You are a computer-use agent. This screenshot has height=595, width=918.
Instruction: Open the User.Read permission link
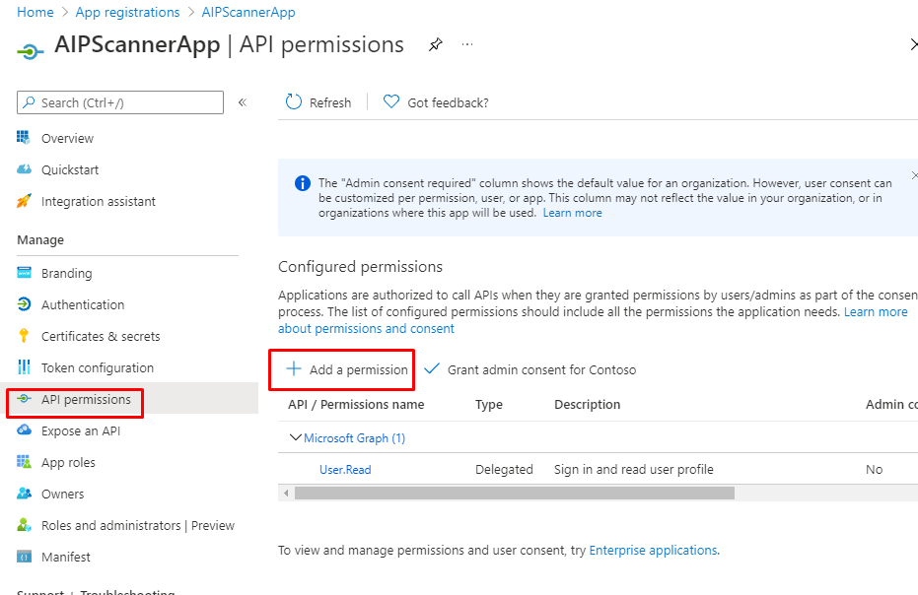point(345,470)
